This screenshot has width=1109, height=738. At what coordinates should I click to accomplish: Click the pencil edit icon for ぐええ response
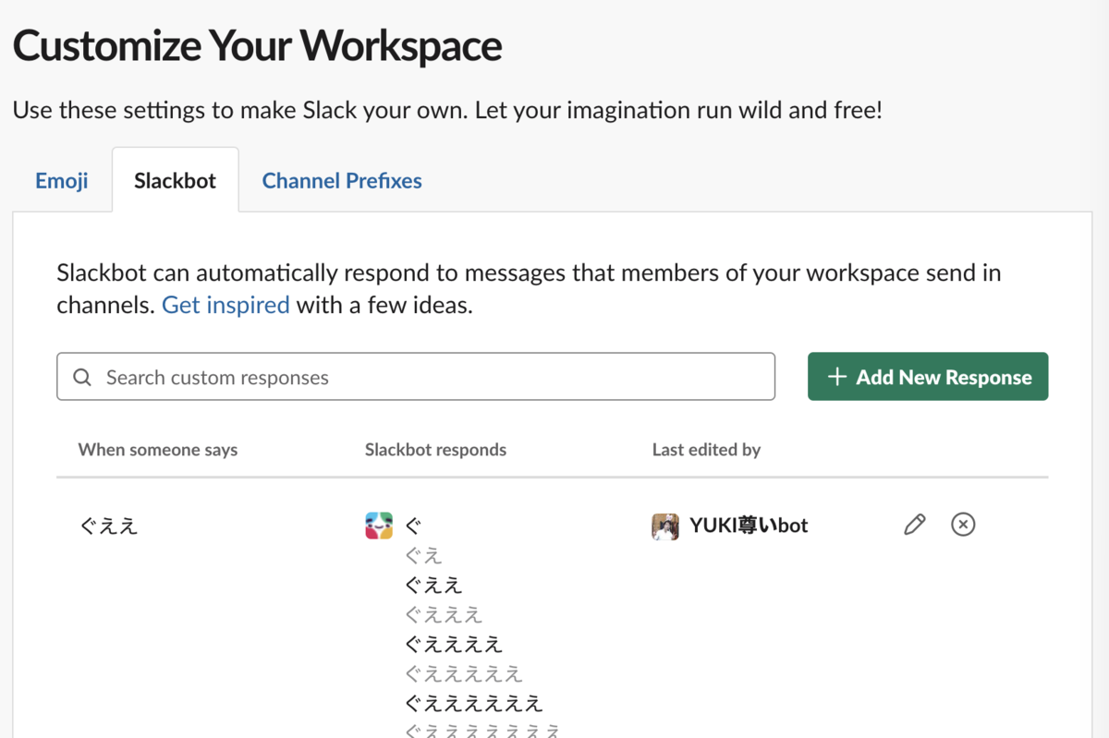point(914,525)
